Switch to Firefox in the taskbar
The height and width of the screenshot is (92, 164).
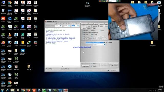[28, 90]
